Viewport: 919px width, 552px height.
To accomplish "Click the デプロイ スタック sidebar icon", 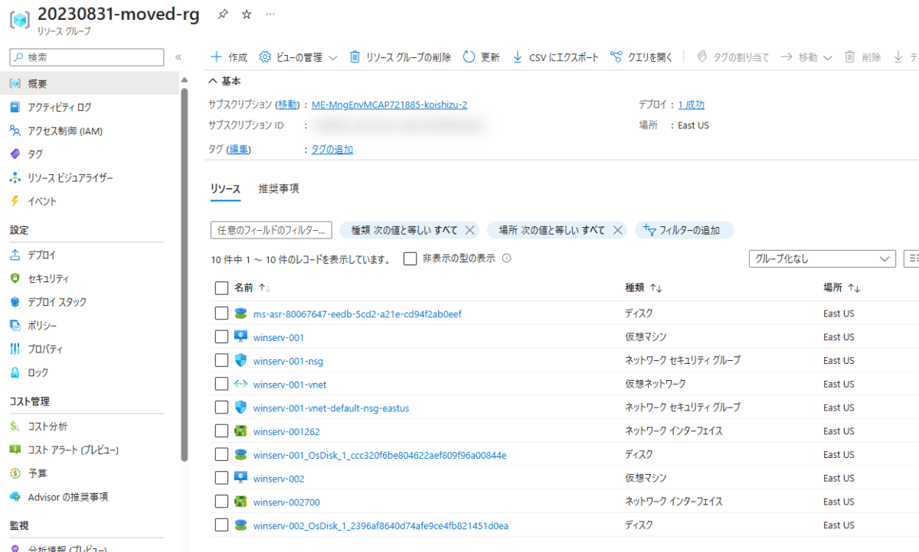I will click(x=15, y=302).
